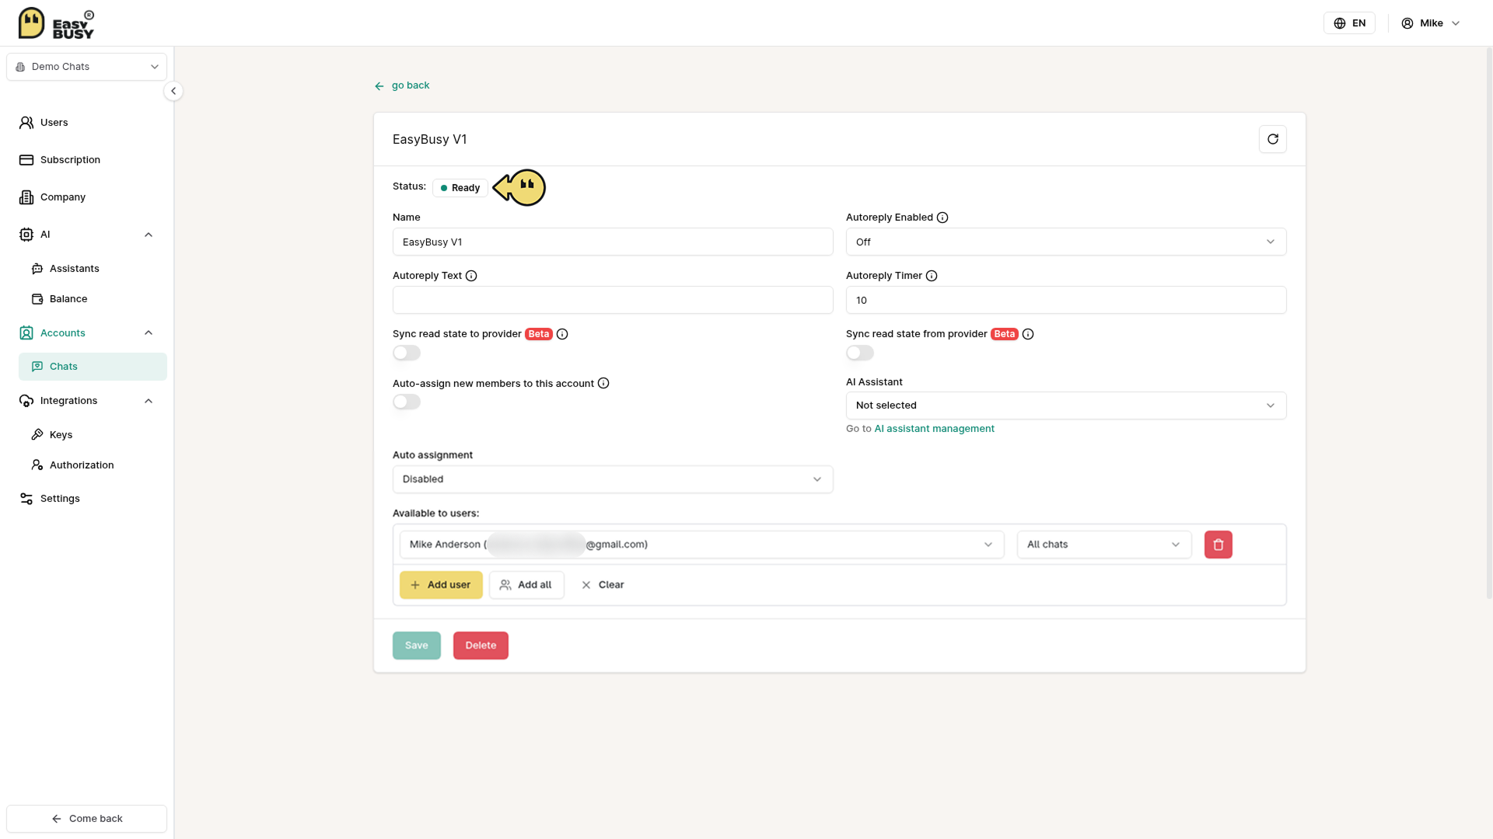Toggle Sync read state from provider
The width and height of the screenshot is (1493, 839).
tap(860, 353)
